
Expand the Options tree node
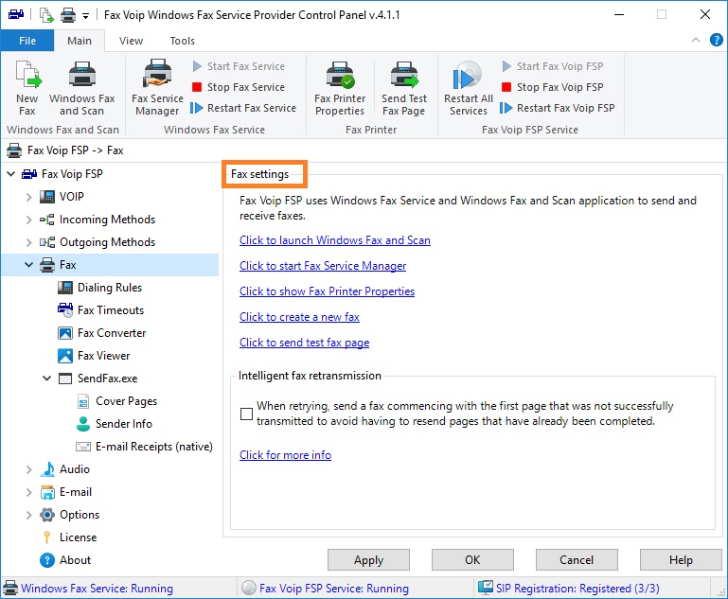pos(28,515)
